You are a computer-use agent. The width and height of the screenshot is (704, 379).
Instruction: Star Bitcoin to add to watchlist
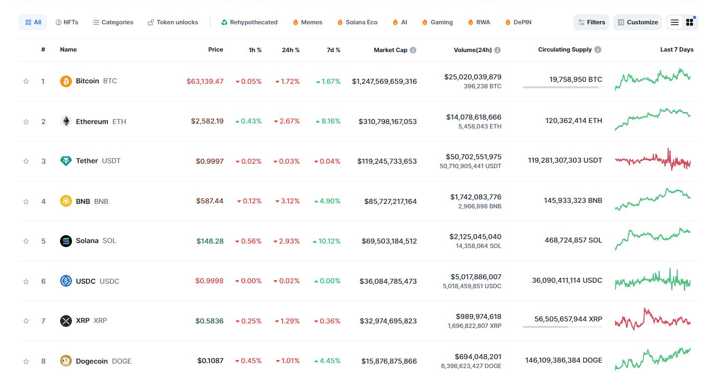26,81
